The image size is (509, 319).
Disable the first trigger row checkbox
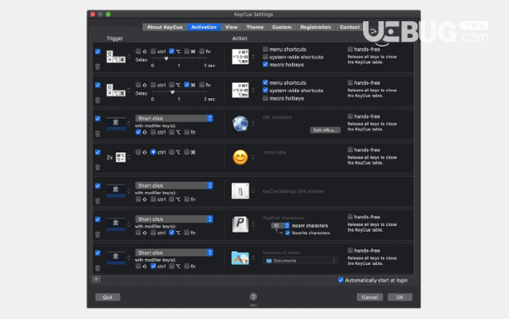coord(98,52)
